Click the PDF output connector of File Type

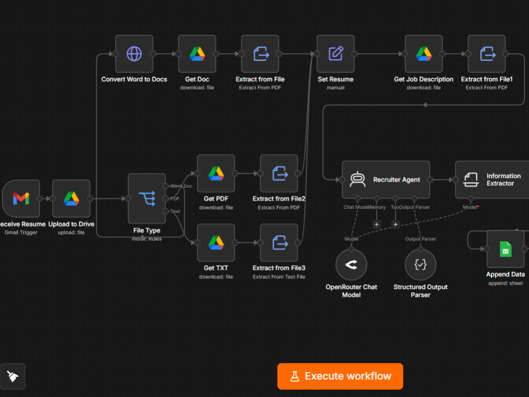(166, 198)
